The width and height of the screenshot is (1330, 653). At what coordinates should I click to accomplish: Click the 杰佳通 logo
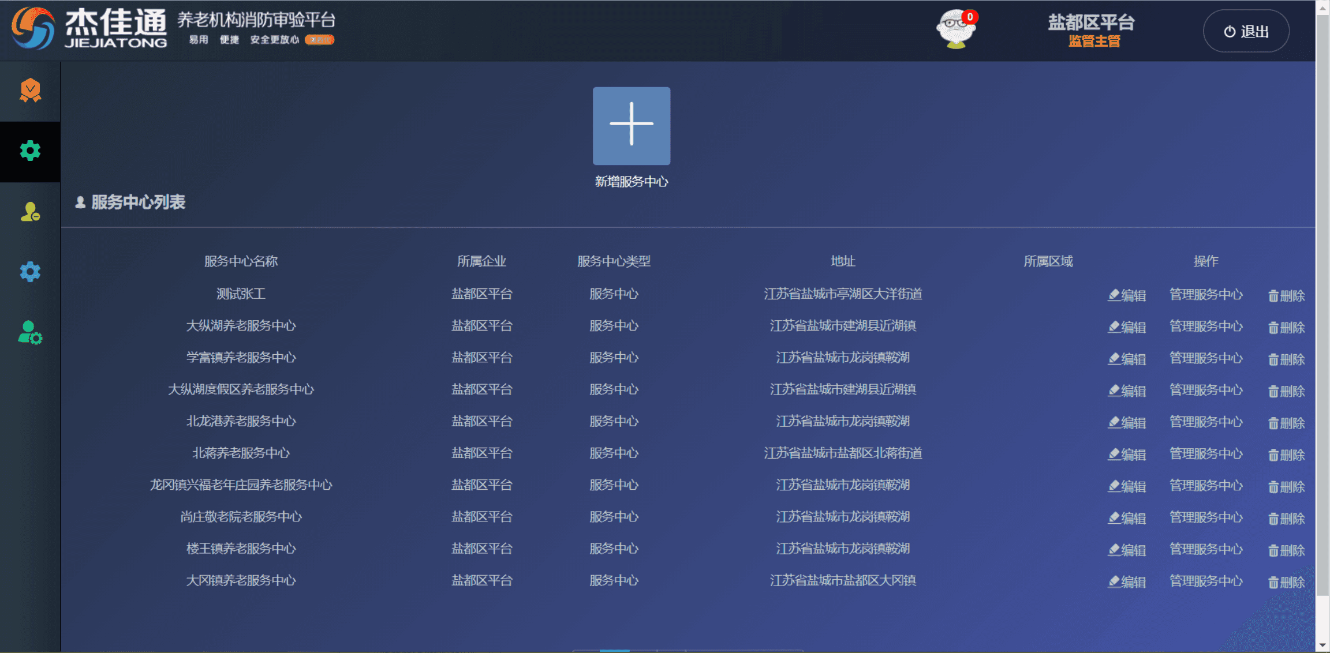point(89,28)
